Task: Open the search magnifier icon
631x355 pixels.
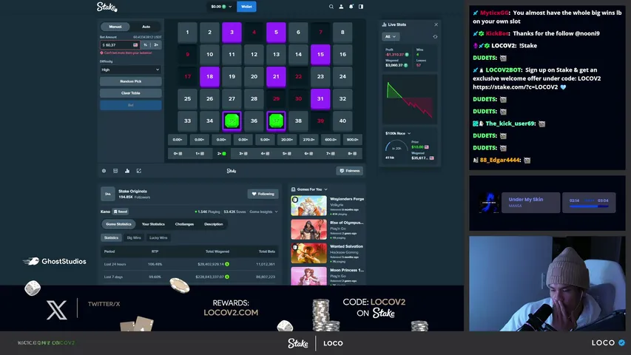Action: (x=331, y=7)
